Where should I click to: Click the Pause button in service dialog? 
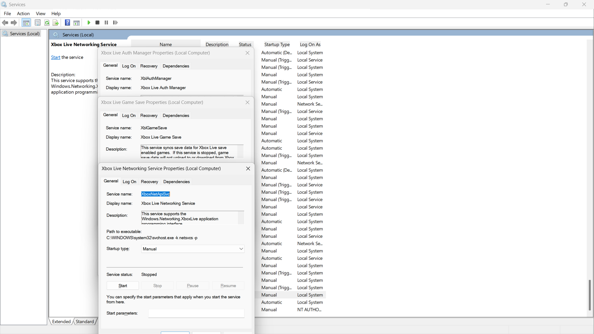(x=192, y=286)
